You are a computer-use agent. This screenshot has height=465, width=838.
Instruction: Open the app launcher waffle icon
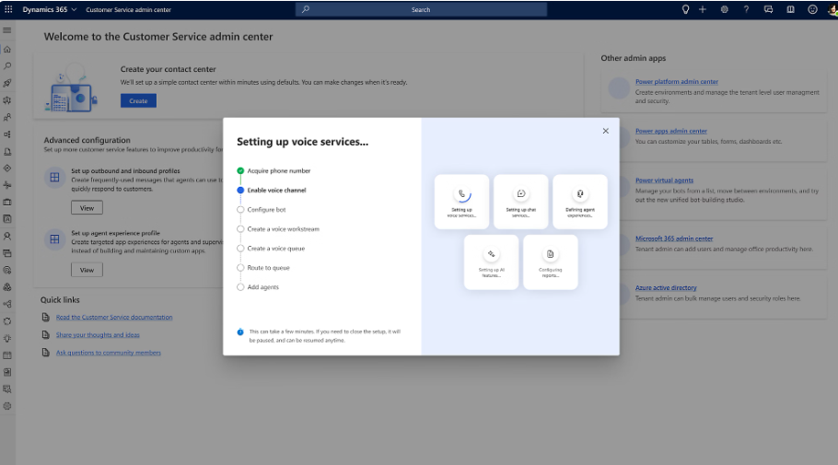pyautogui.click(x=8, y=9)
